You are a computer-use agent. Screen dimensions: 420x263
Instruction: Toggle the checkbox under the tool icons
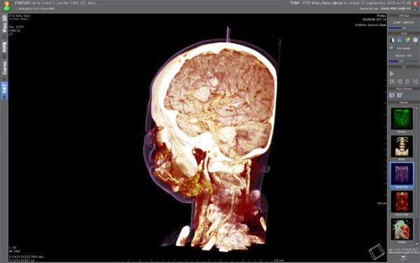tap(392, 48)
